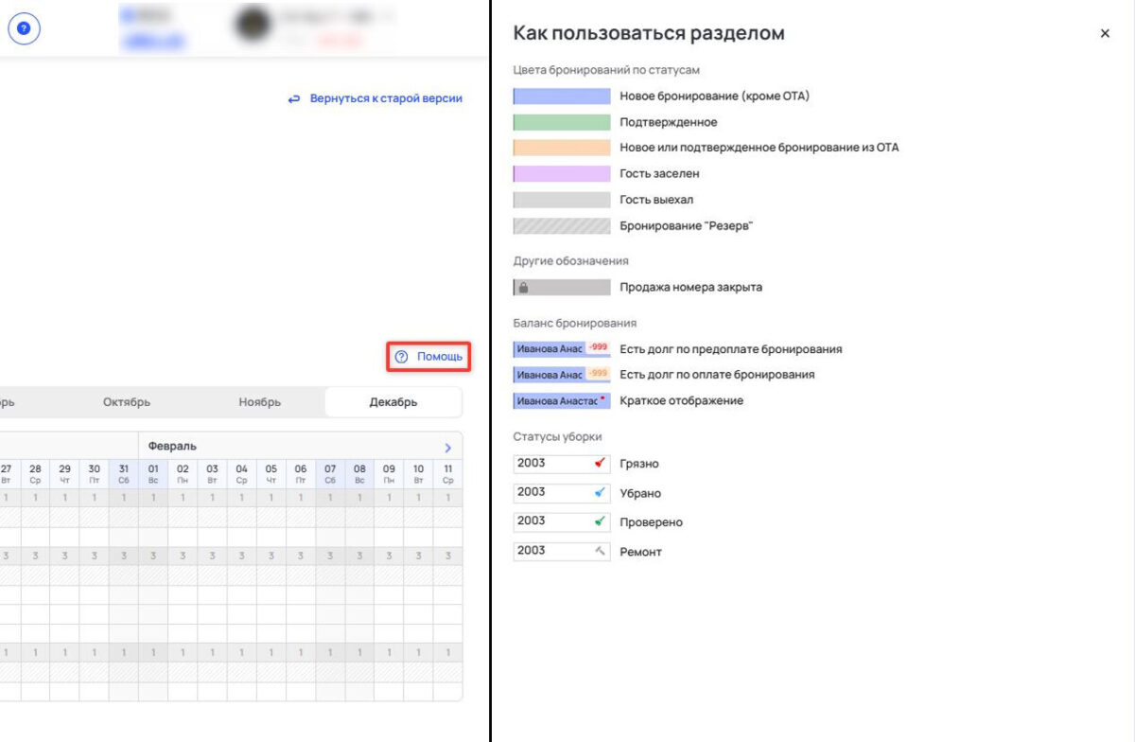Click the wrench 'Ремонт' status icon

[x=599, y=550]
